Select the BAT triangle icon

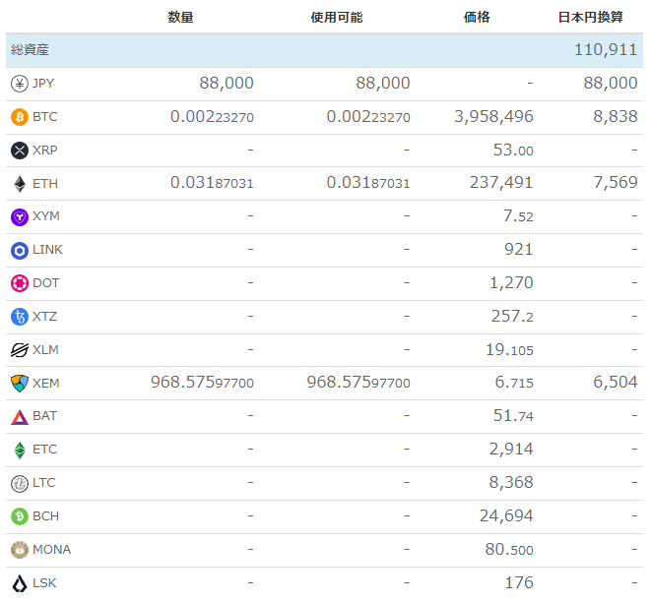coord(20,417)
